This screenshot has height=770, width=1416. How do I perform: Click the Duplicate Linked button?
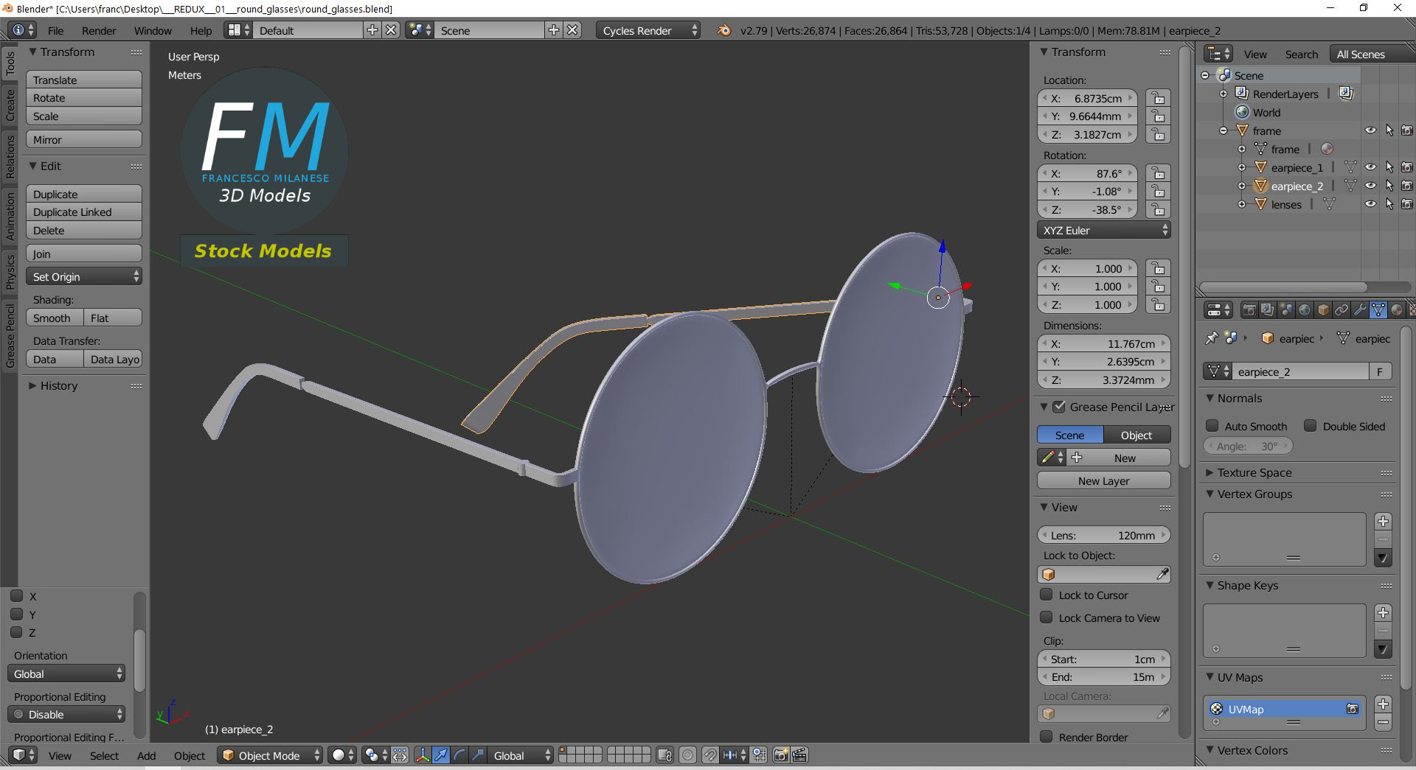pos(83,211)
